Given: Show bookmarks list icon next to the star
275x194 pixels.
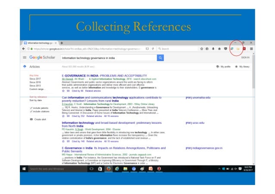Looking at the screenshot, I should tap(207, 49).
